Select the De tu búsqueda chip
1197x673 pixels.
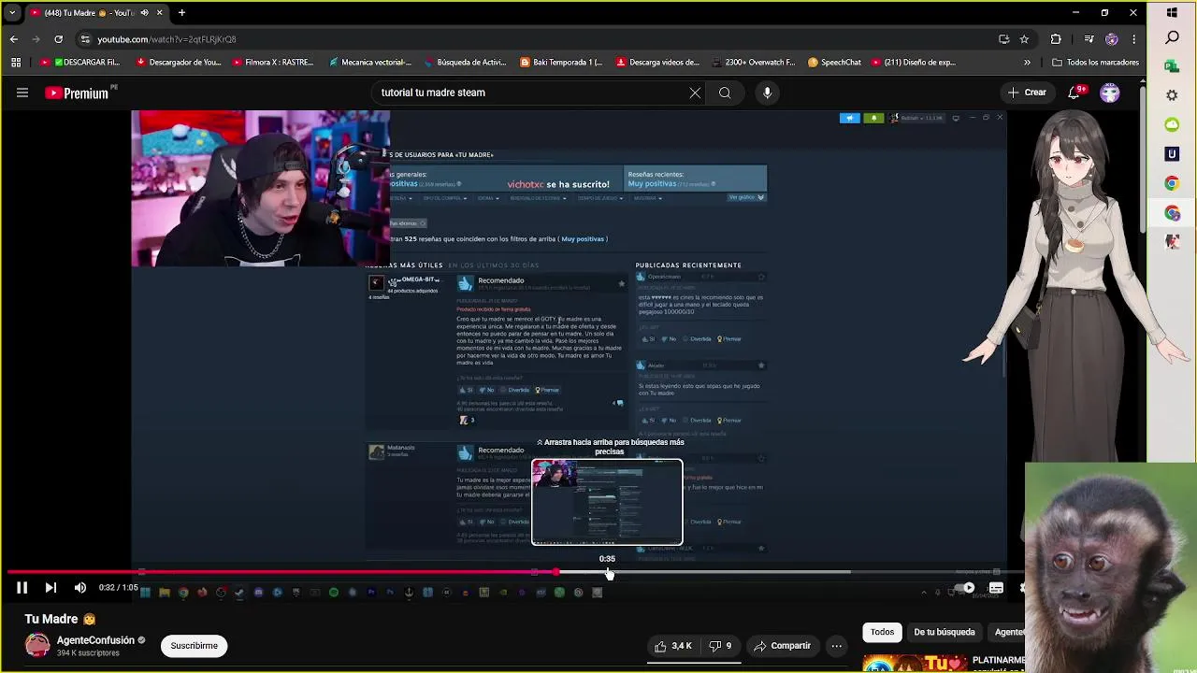click(x=945, y=632)
